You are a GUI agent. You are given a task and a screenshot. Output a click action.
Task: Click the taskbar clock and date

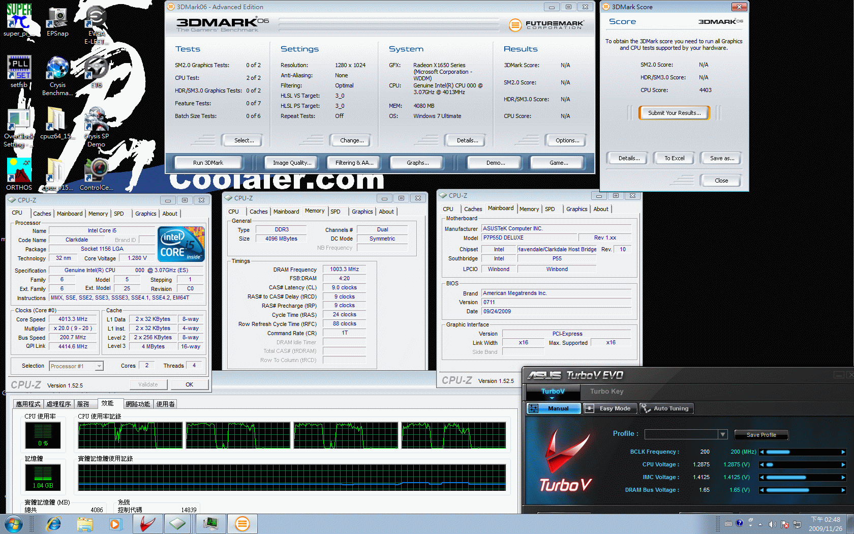tap(826, 524)
